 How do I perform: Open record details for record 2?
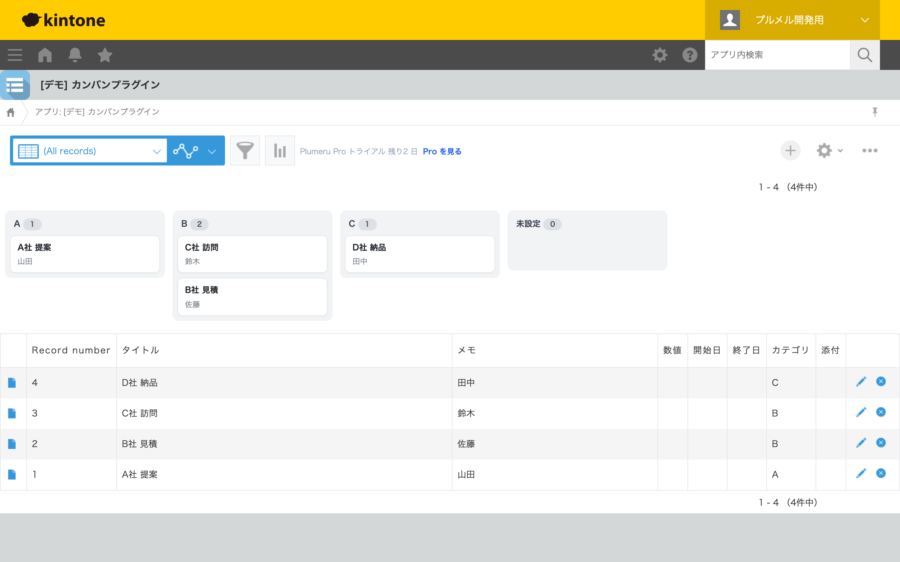click(12, 444)
